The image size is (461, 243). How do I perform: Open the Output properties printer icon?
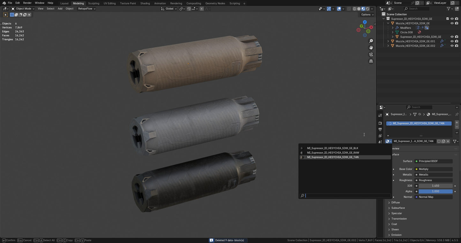(380, 129)
